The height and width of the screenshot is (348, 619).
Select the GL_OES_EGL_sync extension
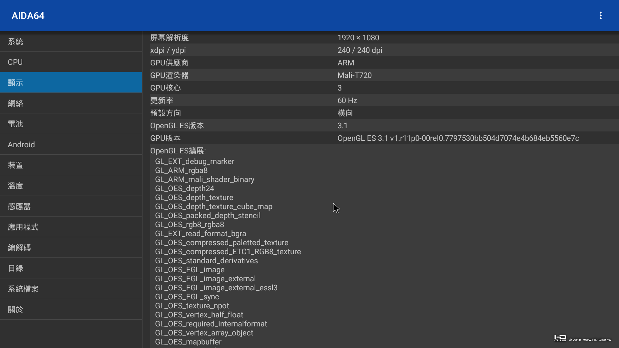pyautogui.click(x=187, y=297)
